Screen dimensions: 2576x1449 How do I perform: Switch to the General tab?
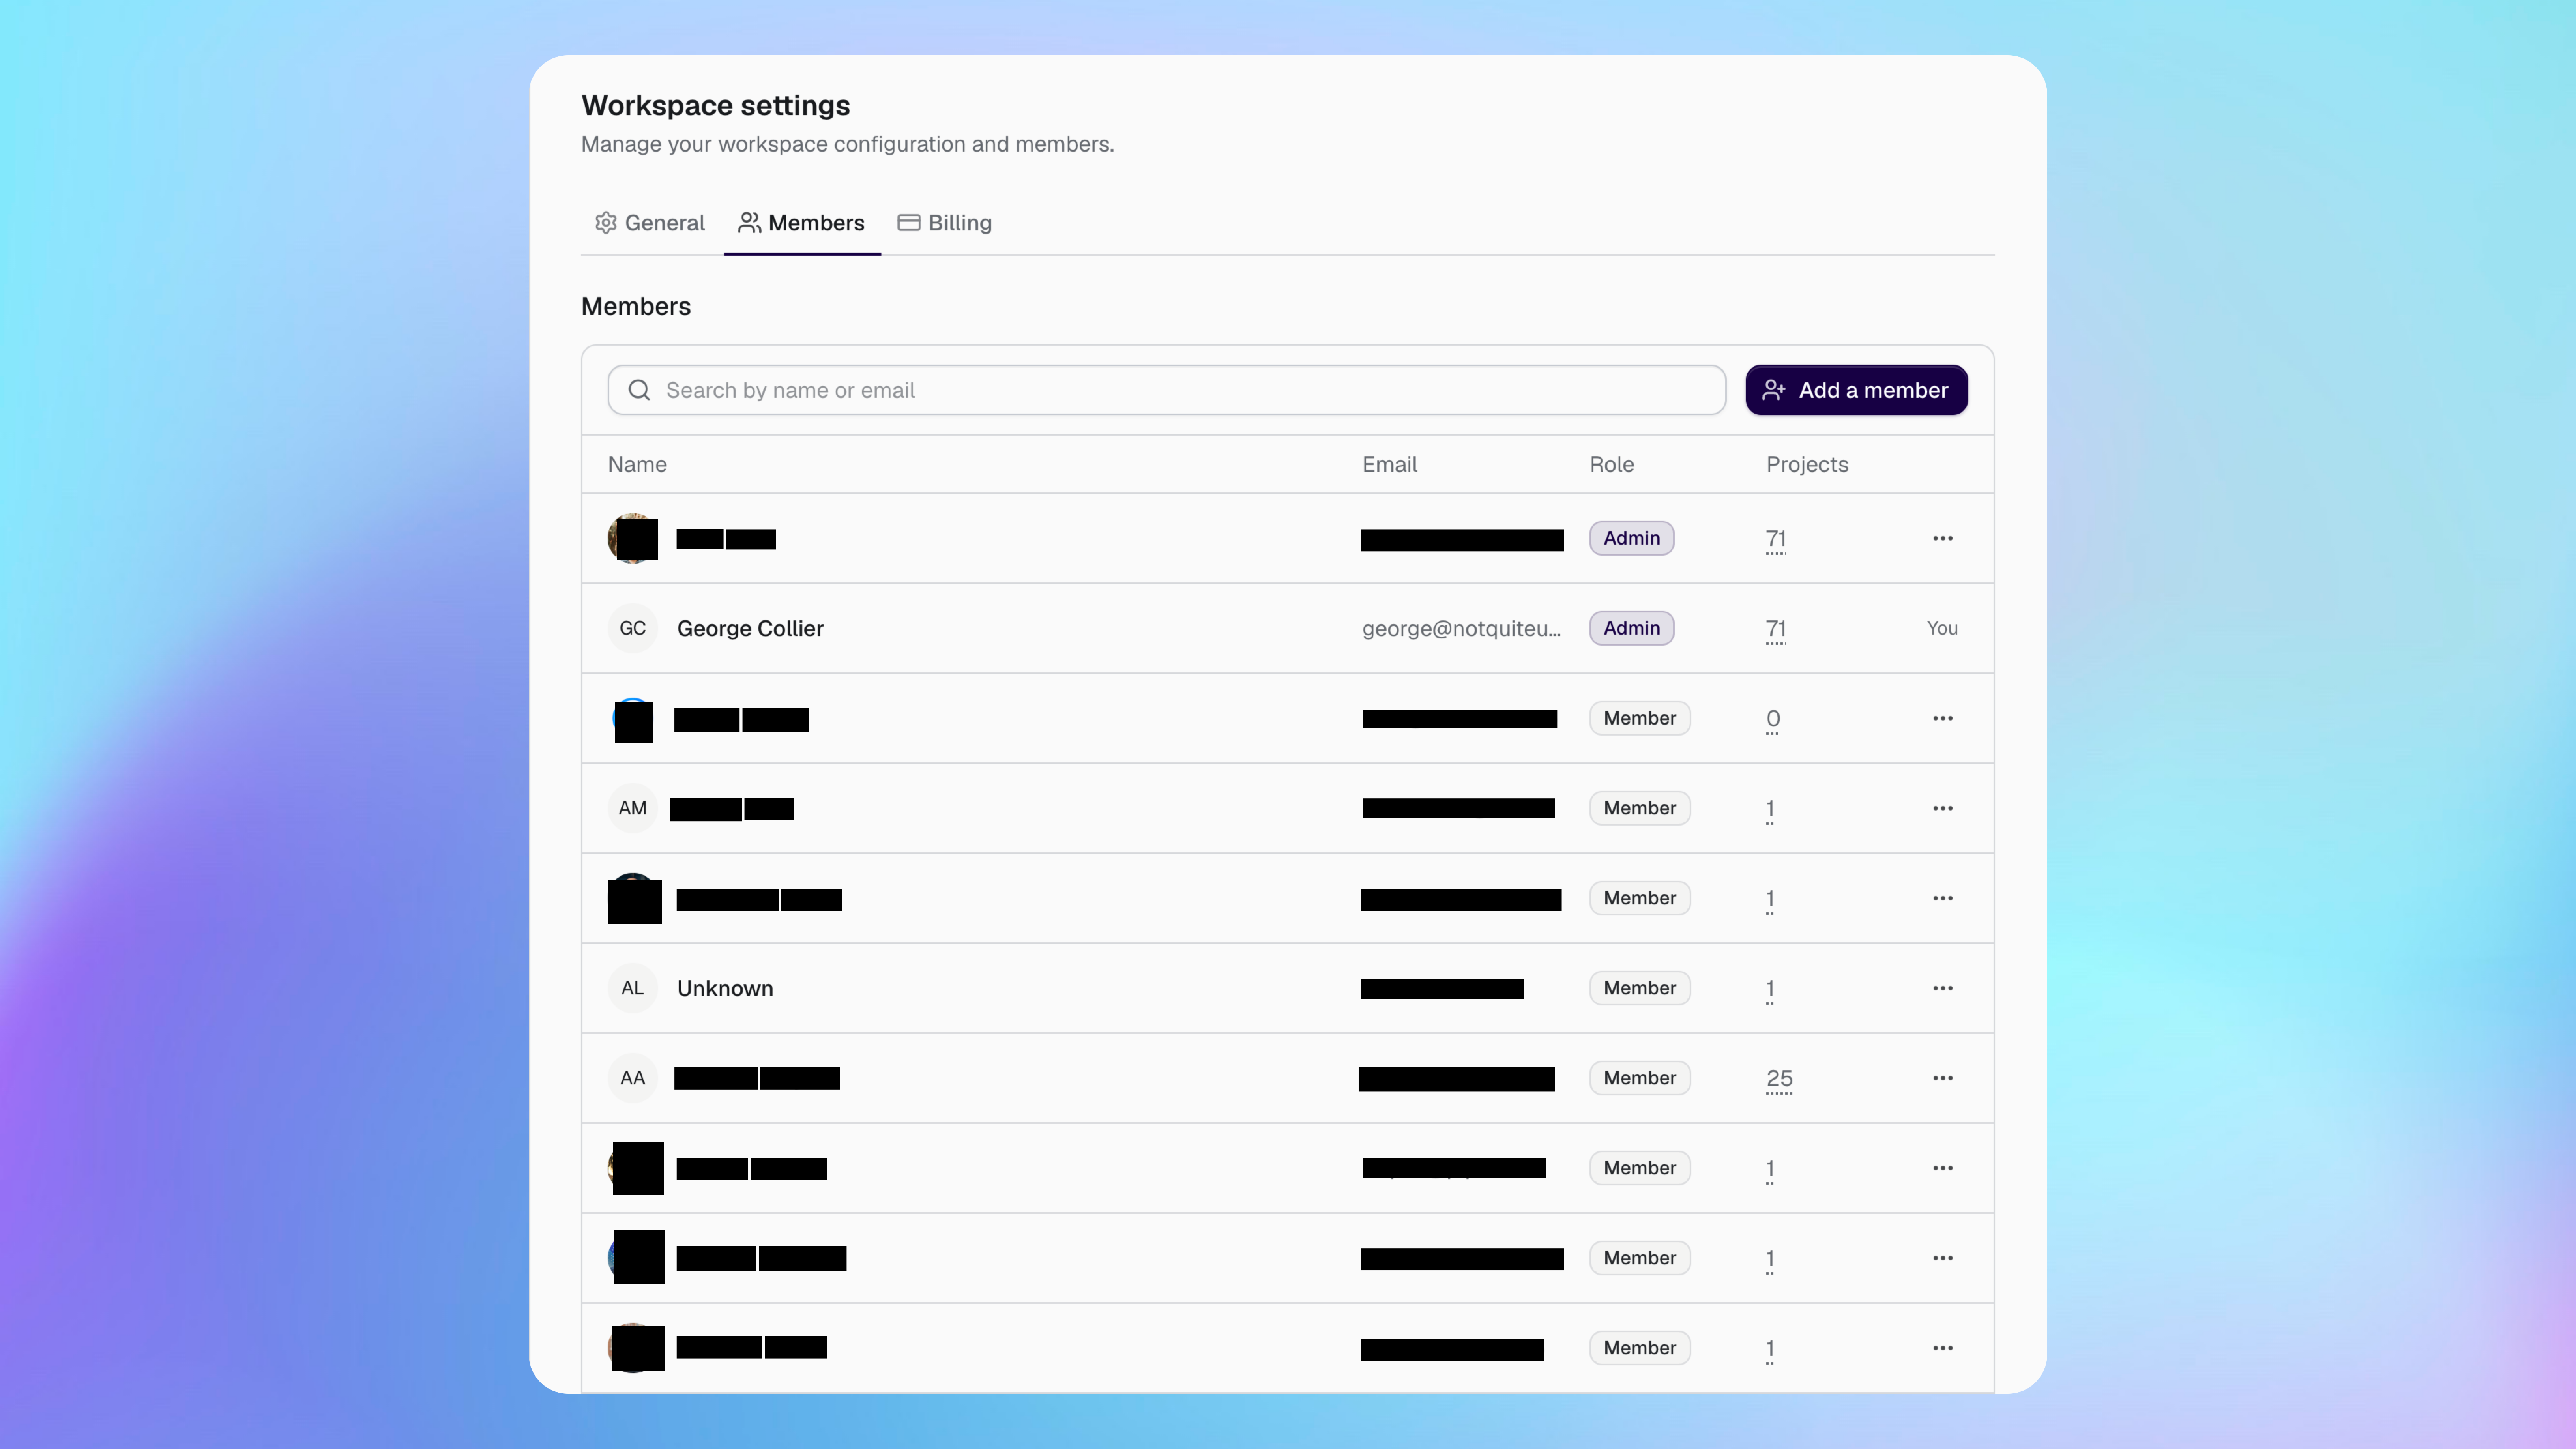[650, 223]
